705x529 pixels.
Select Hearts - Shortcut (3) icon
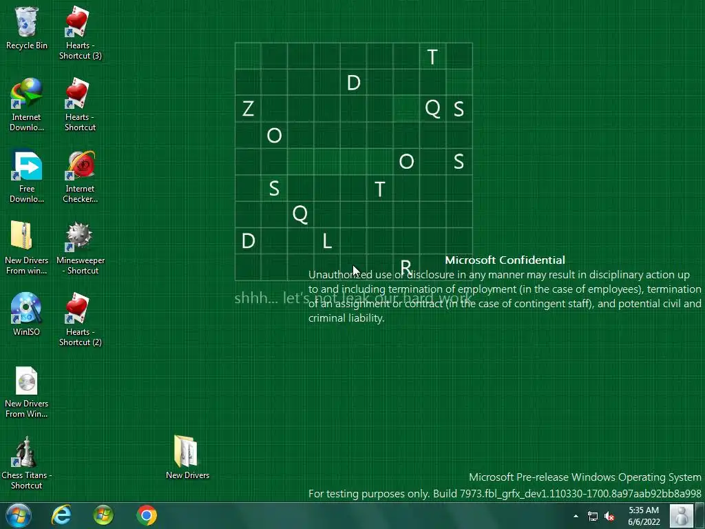(x=80, y=34)
